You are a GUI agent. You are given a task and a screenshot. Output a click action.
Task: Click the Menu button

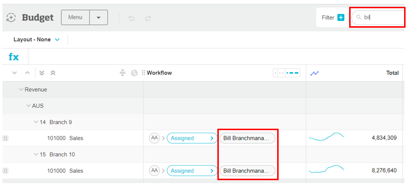[75, 17]
